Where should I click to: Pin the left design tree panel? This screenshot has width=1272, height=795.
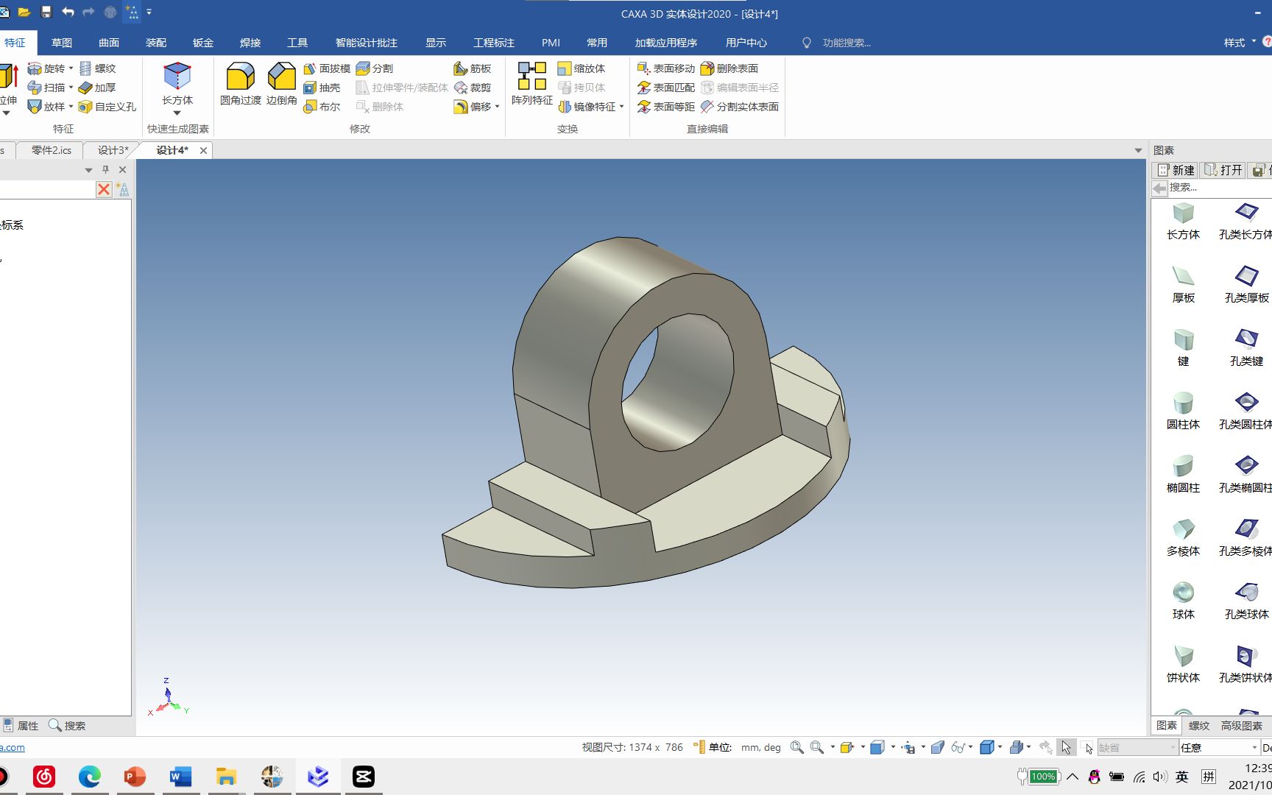[x=105, y=169]
